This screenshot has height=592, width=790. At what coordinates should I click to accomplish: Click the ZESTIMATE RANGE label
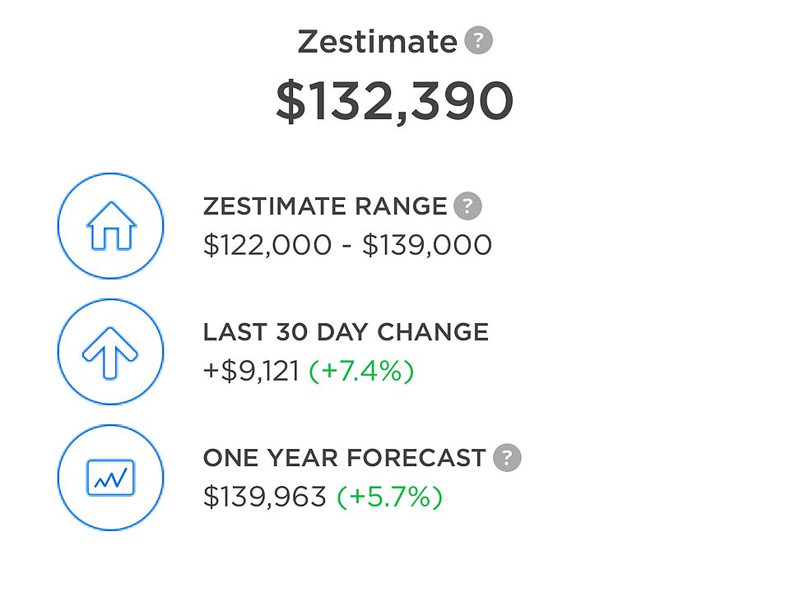point(325,206)
